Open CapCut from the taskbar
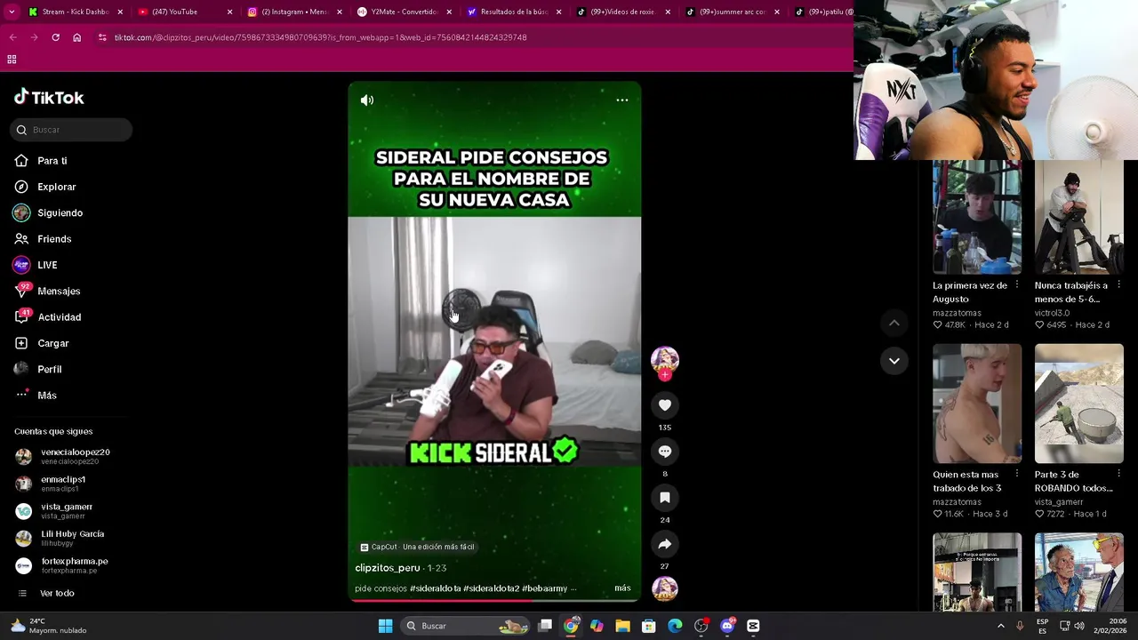Image resolution: width=1138 pixels, height=640 pixels. point(753,626)
